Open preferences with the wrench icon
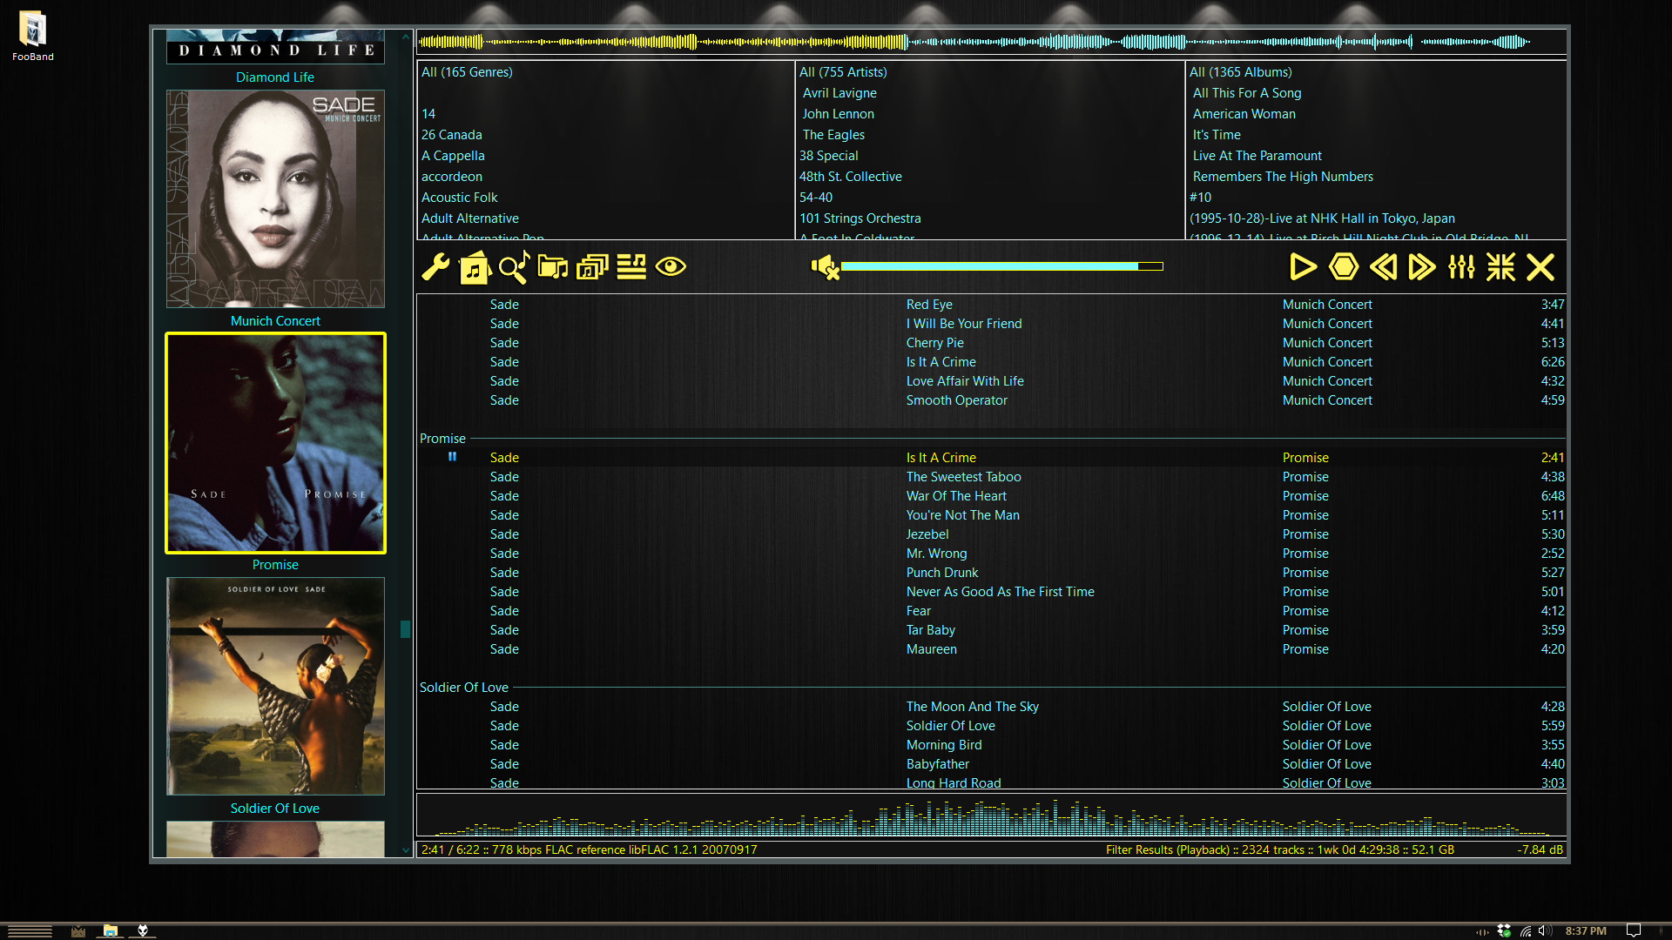The width and height of the screenshot is (1672, 940). tap(435, 267)
